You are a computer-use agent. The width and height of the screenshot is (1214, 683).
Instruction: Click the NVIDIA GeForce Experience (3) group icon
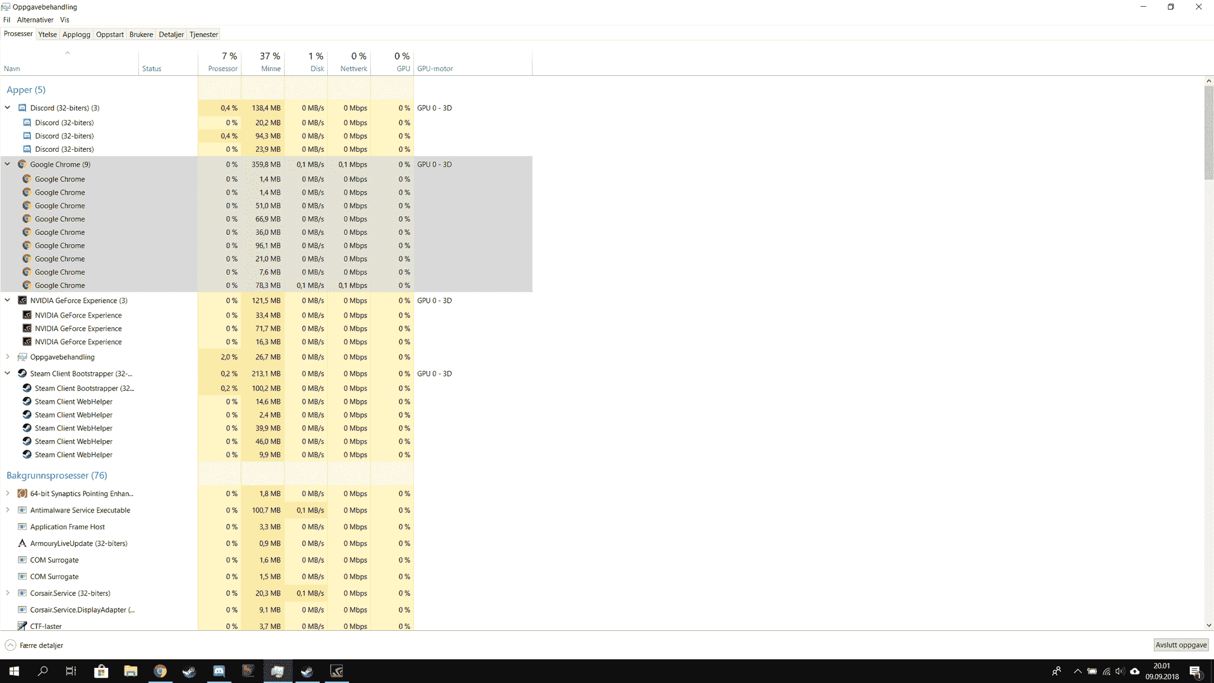click(22, 301)
